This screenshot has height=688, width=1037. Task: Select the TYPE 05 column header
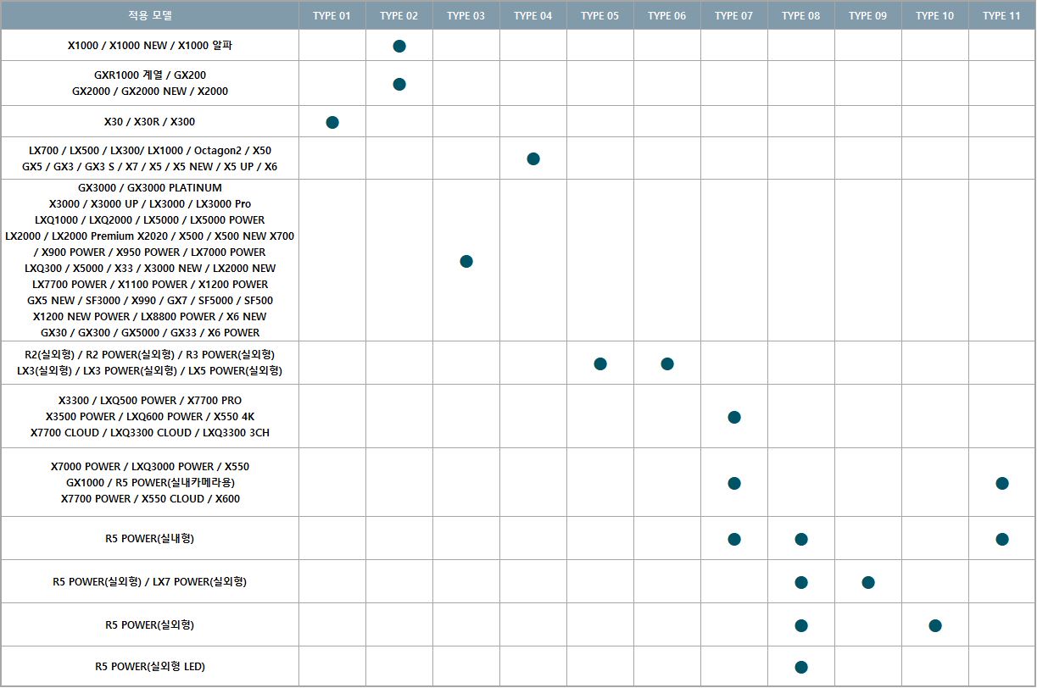click(x=599, y=15)
